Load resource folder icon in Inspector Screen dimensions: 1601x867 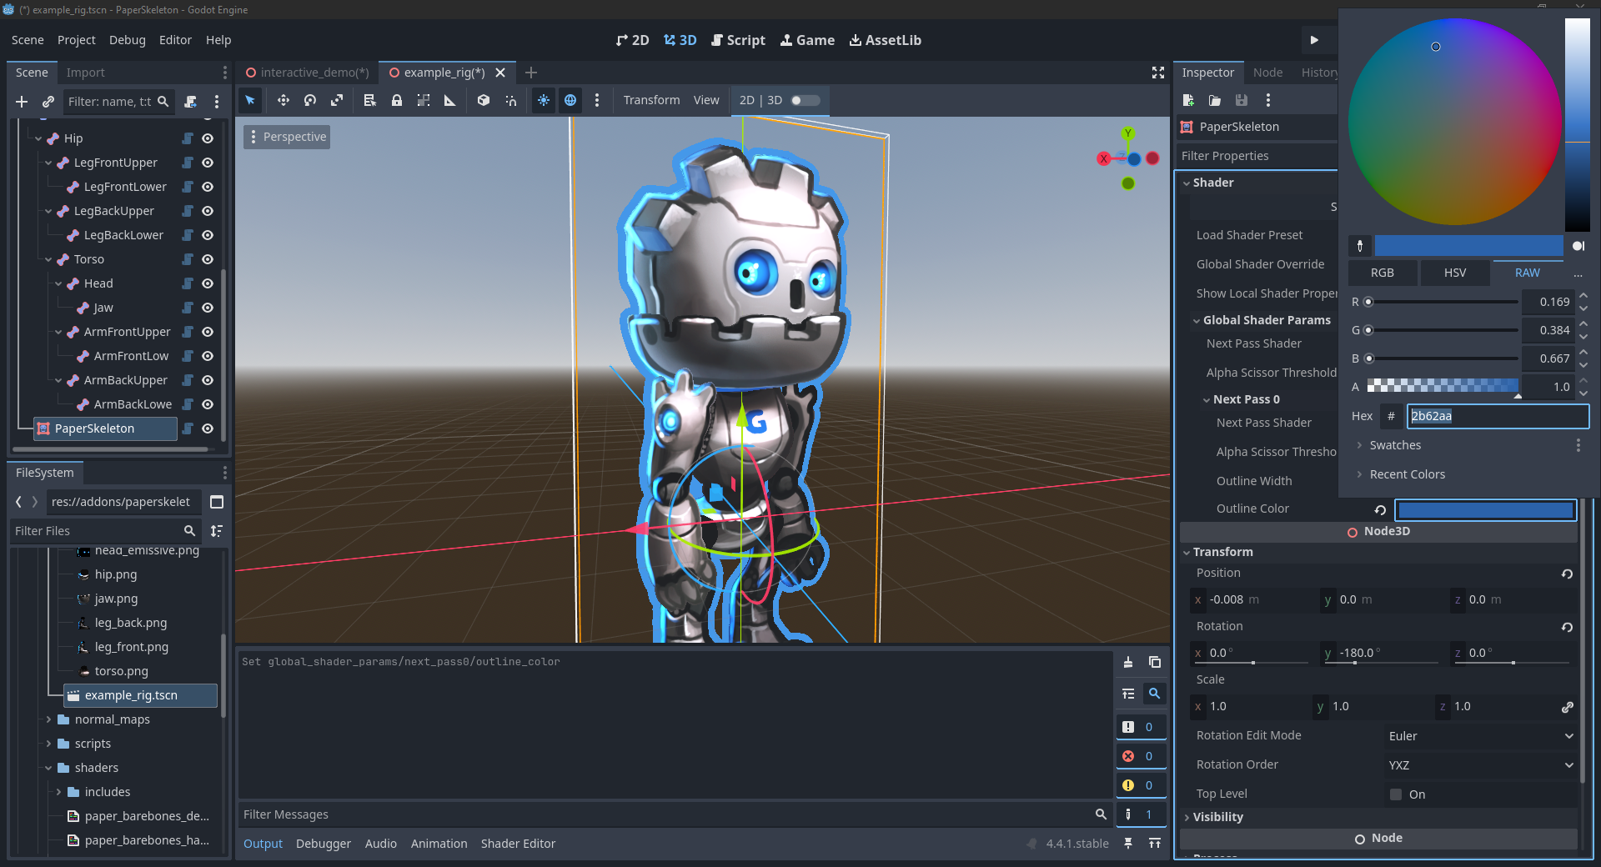click(x=1215, y=100)
